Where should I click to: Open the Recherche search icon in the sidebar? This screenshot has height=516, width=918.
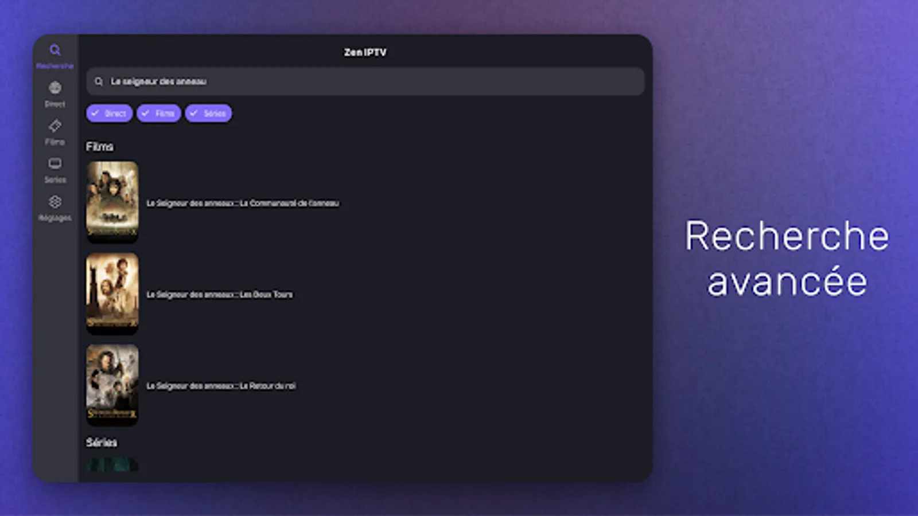coord(55,50)
